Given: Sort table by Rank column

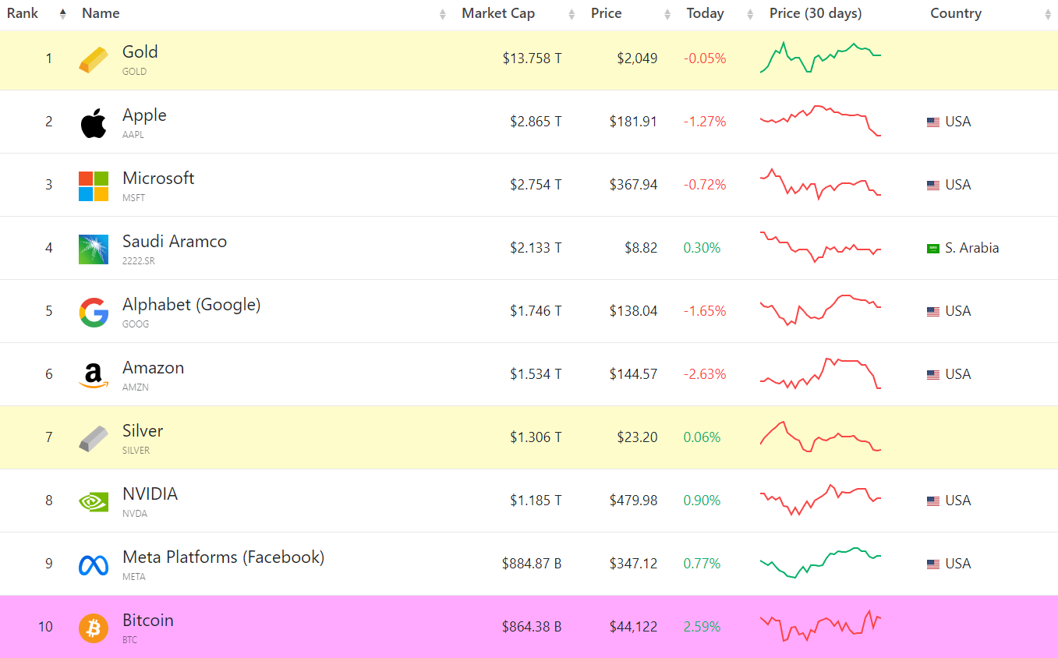Looking at the screenshot, I should (23, 13).
